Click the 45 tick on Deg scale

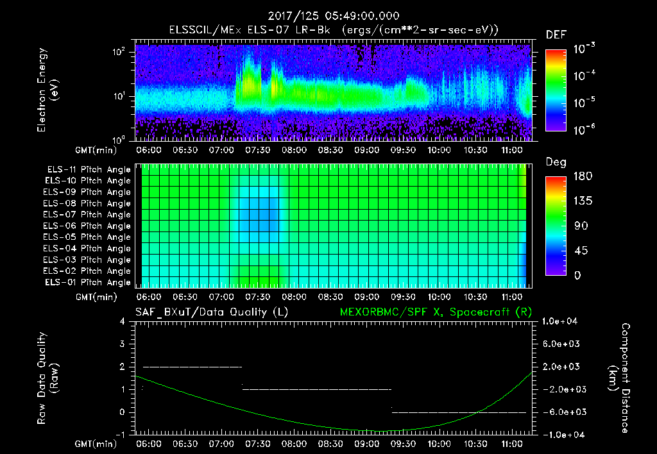point(581,251)
